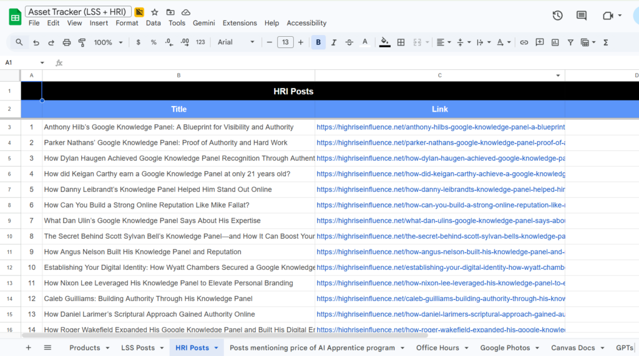Open the Arial font dropdown

[x=236, y=42]
